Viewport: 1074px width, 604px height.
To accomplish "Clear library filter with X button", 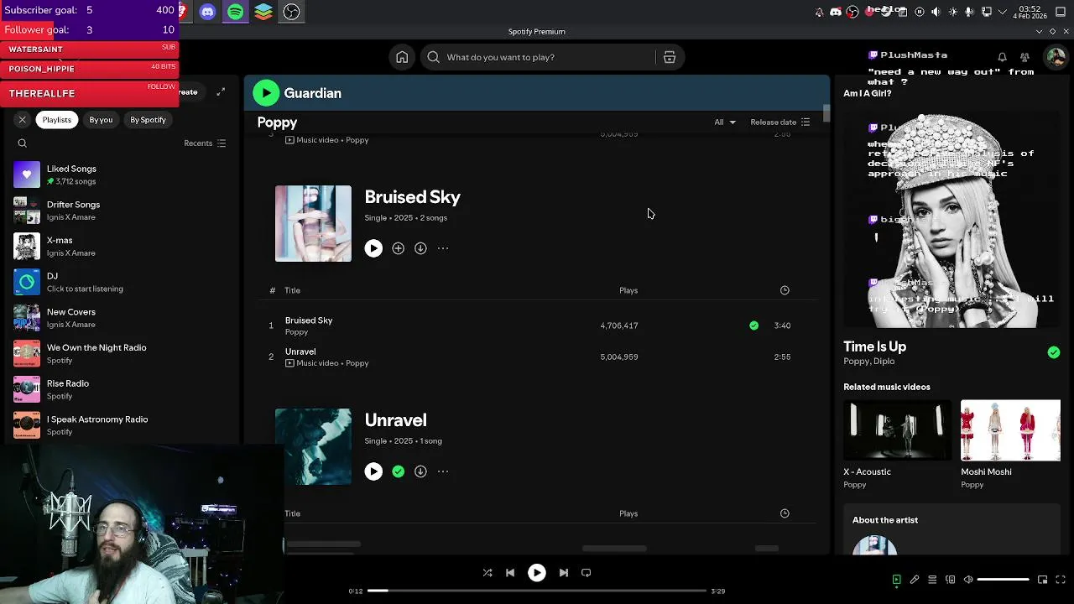I will click(x=23, y=120).
